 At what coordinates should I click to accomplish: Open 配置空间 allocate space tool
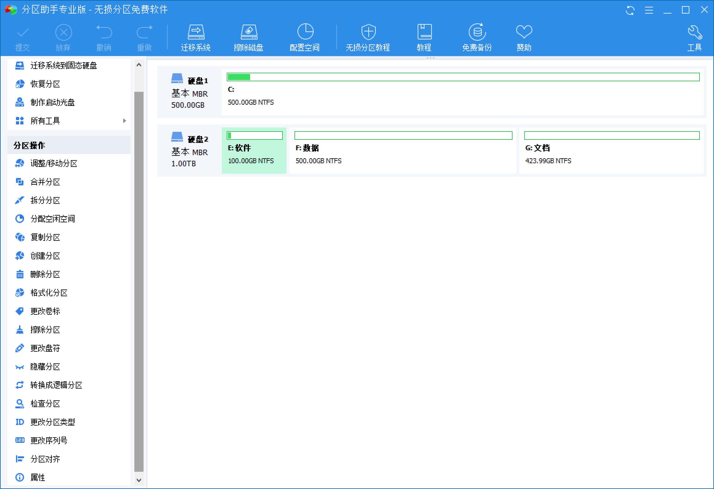tap(305, 38)
